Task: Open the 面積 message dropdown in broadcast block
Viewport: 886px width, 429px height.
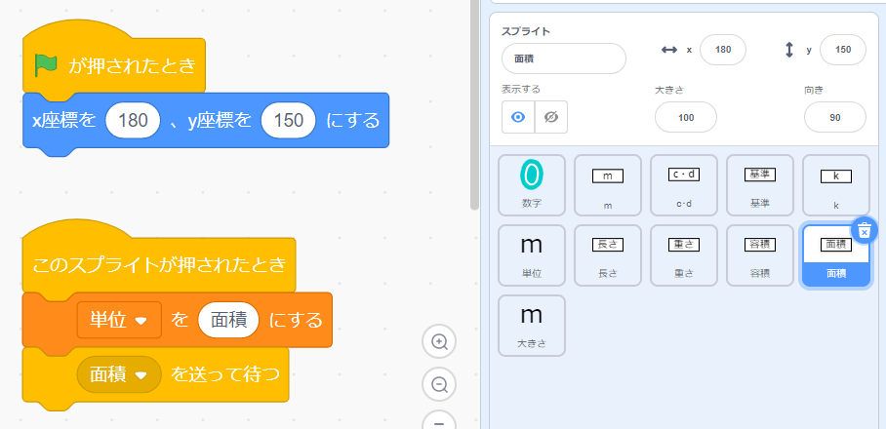Action: [119, 374]
